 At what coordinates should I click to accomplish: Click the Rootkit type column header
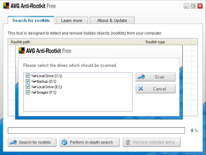(x=167, y=42)
